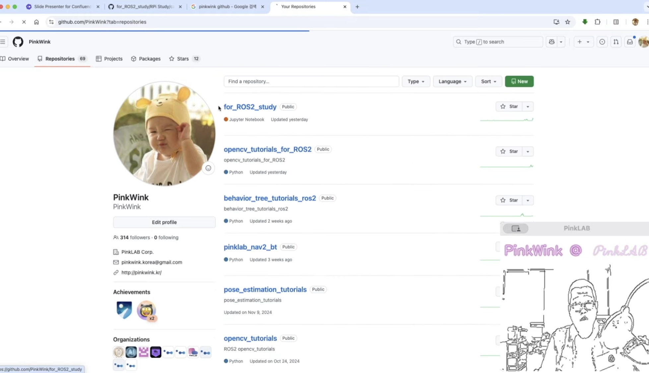
Task: Click the Find a repository field
Action: [x=311, y=81]
